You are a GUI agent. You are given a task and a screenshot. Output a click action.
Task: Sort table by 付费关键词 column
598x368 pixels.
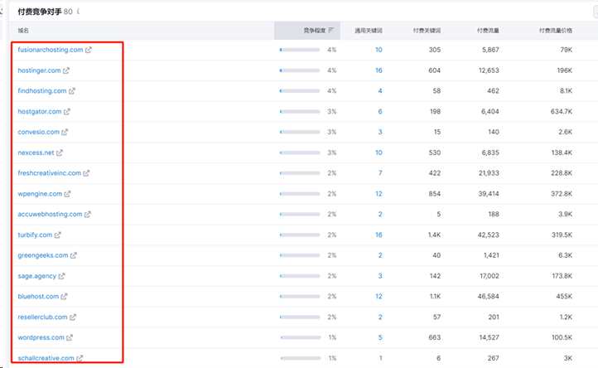click(427, 31)
